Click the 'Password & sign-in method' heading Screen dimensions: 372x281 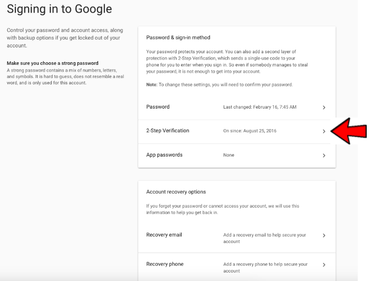click(x=178, y=37)
